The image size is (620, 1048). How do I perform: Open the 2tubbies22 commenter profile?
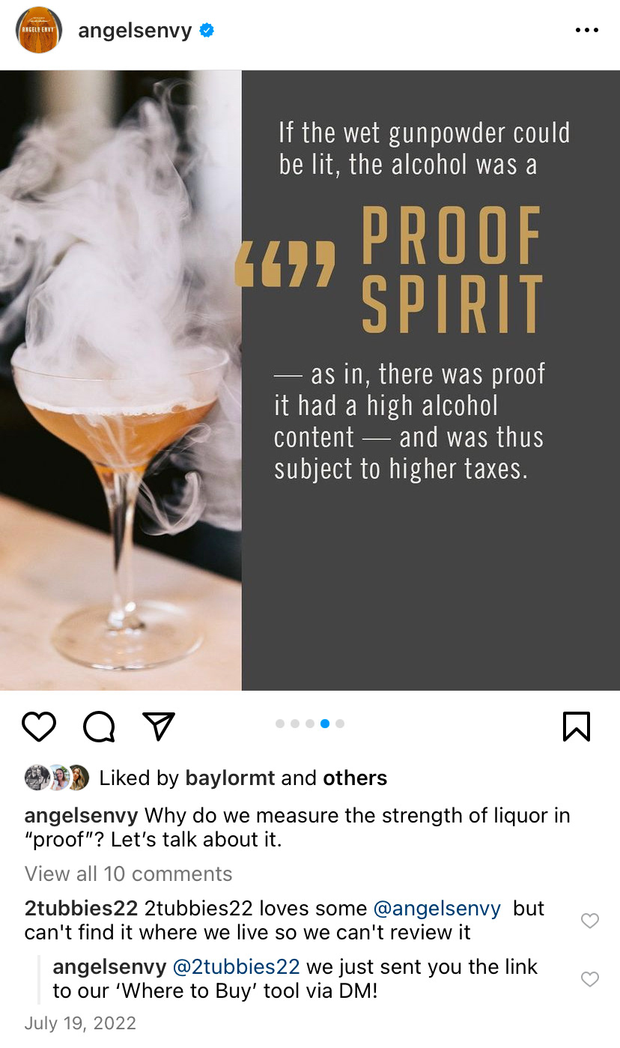pyautogui.click(x=81, y=909)
